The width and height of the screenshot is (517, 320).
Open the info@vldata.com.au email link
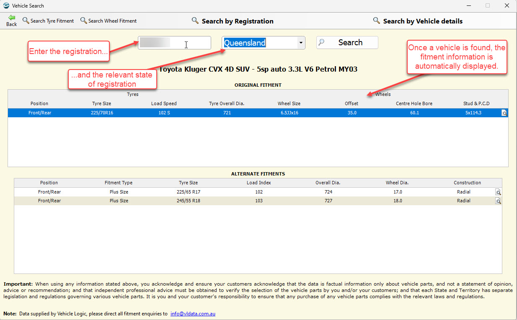(x=193, y=314)
